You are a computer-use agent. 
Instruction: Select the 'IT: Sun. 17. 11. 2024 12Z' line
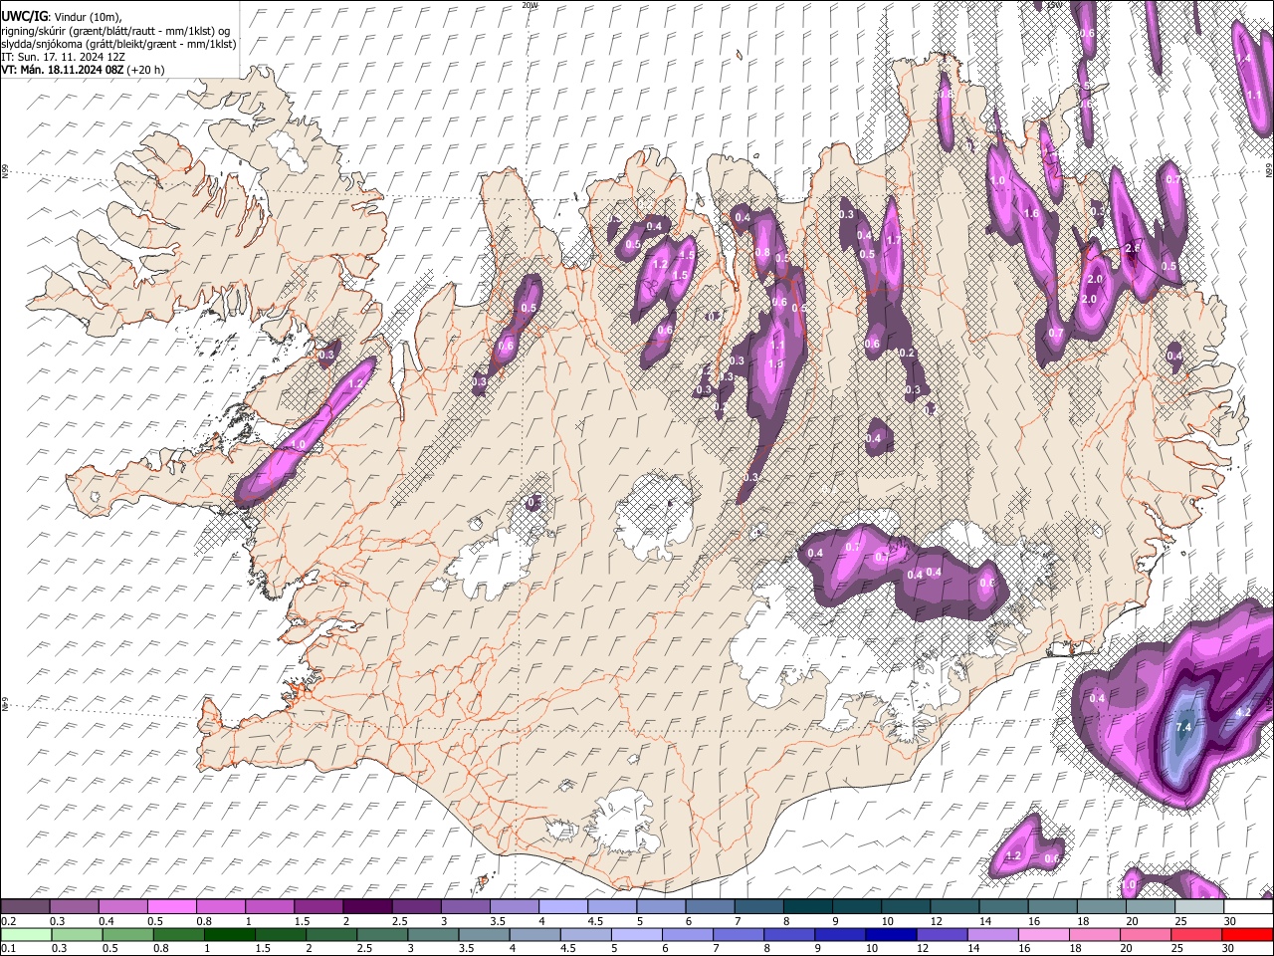(x=63, y=58)
